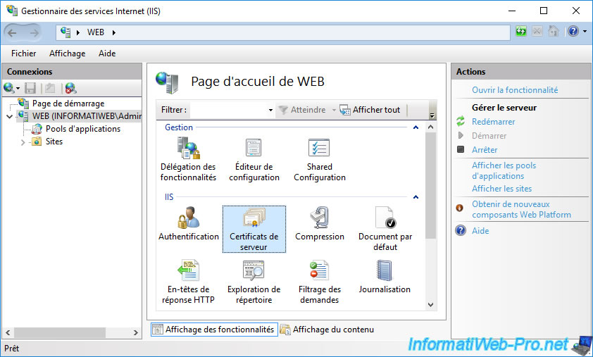593x357 pixels.
Task: Click the delete connection icon
Action: click(x=70, y=88)
